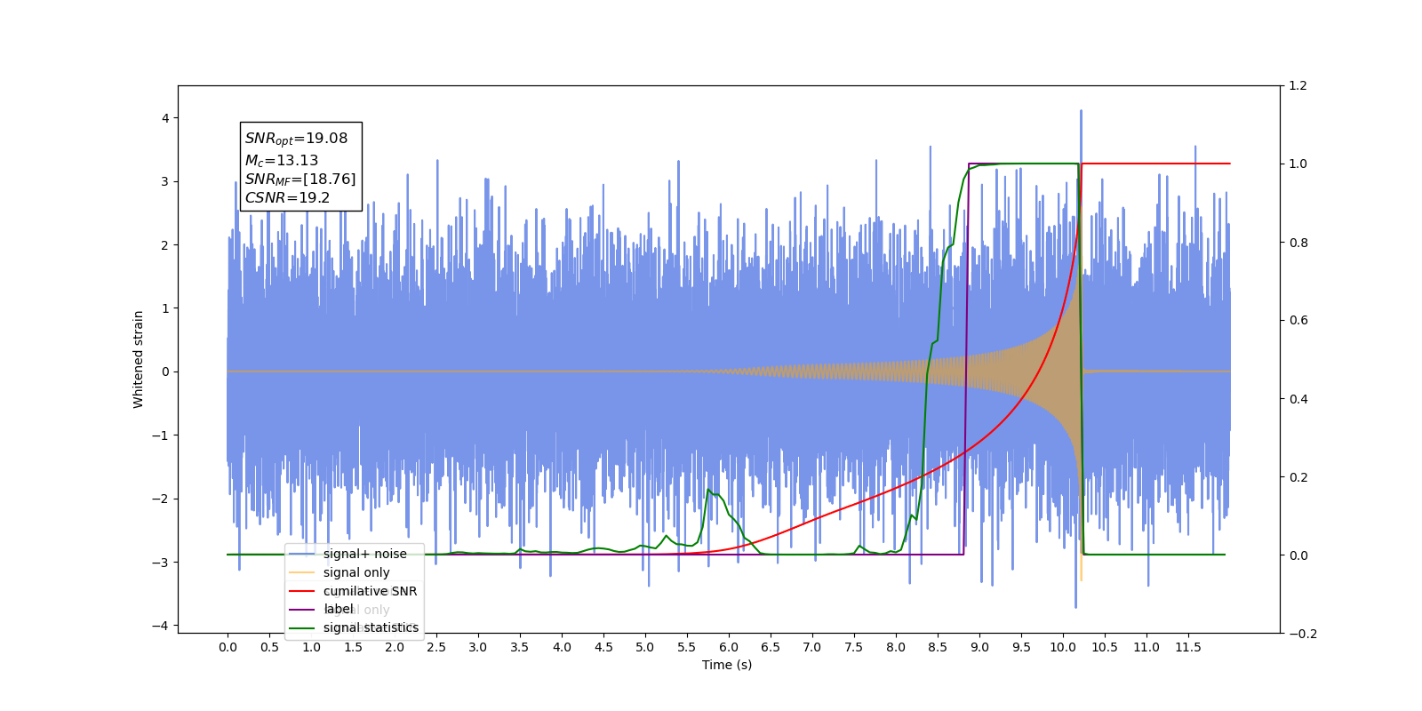Click the right y-axis tick label 1.2
The height and width of the screenshot is (711, 1422).
(x=1298, y=86)
